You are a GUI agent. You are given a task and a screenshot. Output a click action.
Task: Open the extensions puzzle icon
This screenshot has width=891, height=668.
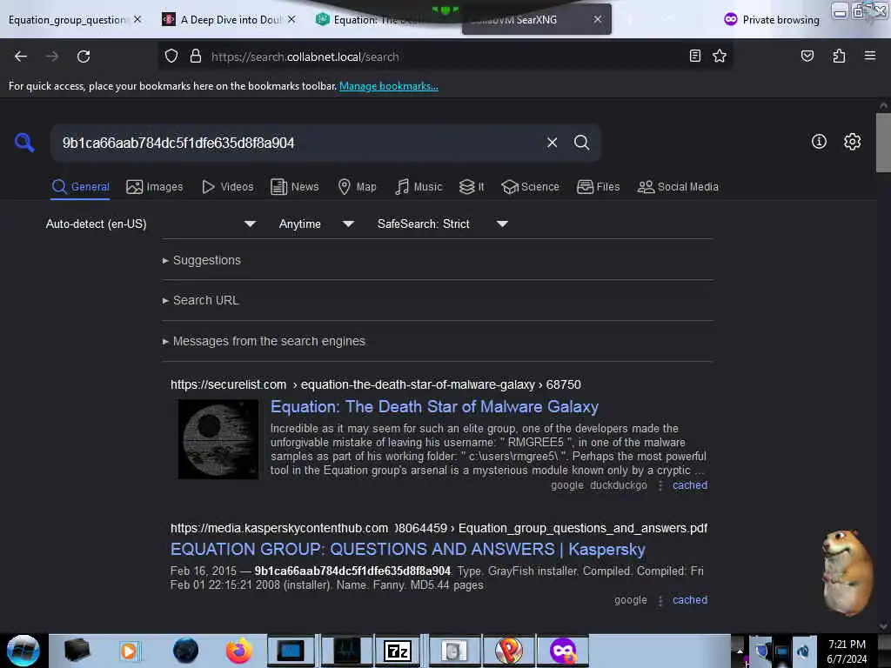pos(839,56)
